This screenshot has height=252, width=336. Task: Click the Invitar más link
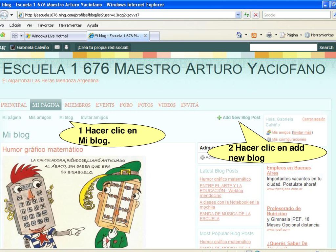pyautogui.click(x=302, y=133)
